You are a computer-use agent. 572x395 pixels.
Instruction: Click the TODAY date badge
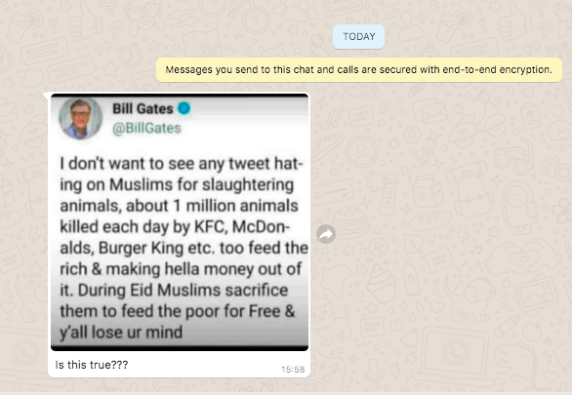point(358,36)
